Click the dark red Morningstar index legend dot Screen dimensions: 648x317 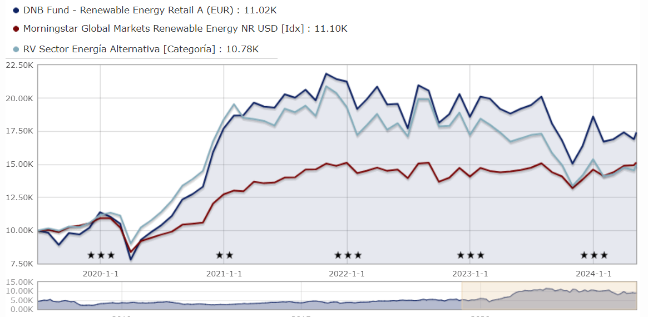(16, 29)
